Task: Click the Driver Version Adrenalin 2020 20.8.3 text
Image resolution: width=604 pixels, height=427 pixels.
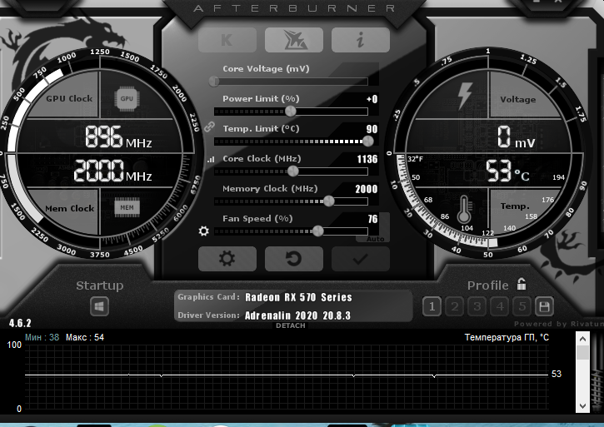Action: [x=297, y=315]
